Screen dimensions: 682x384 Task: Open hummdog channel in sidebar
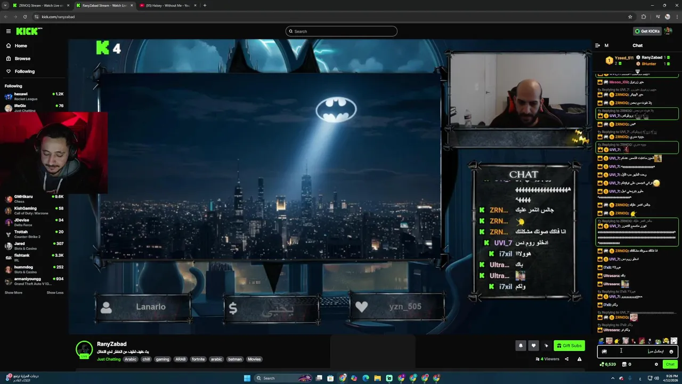[x=34, y=269]
